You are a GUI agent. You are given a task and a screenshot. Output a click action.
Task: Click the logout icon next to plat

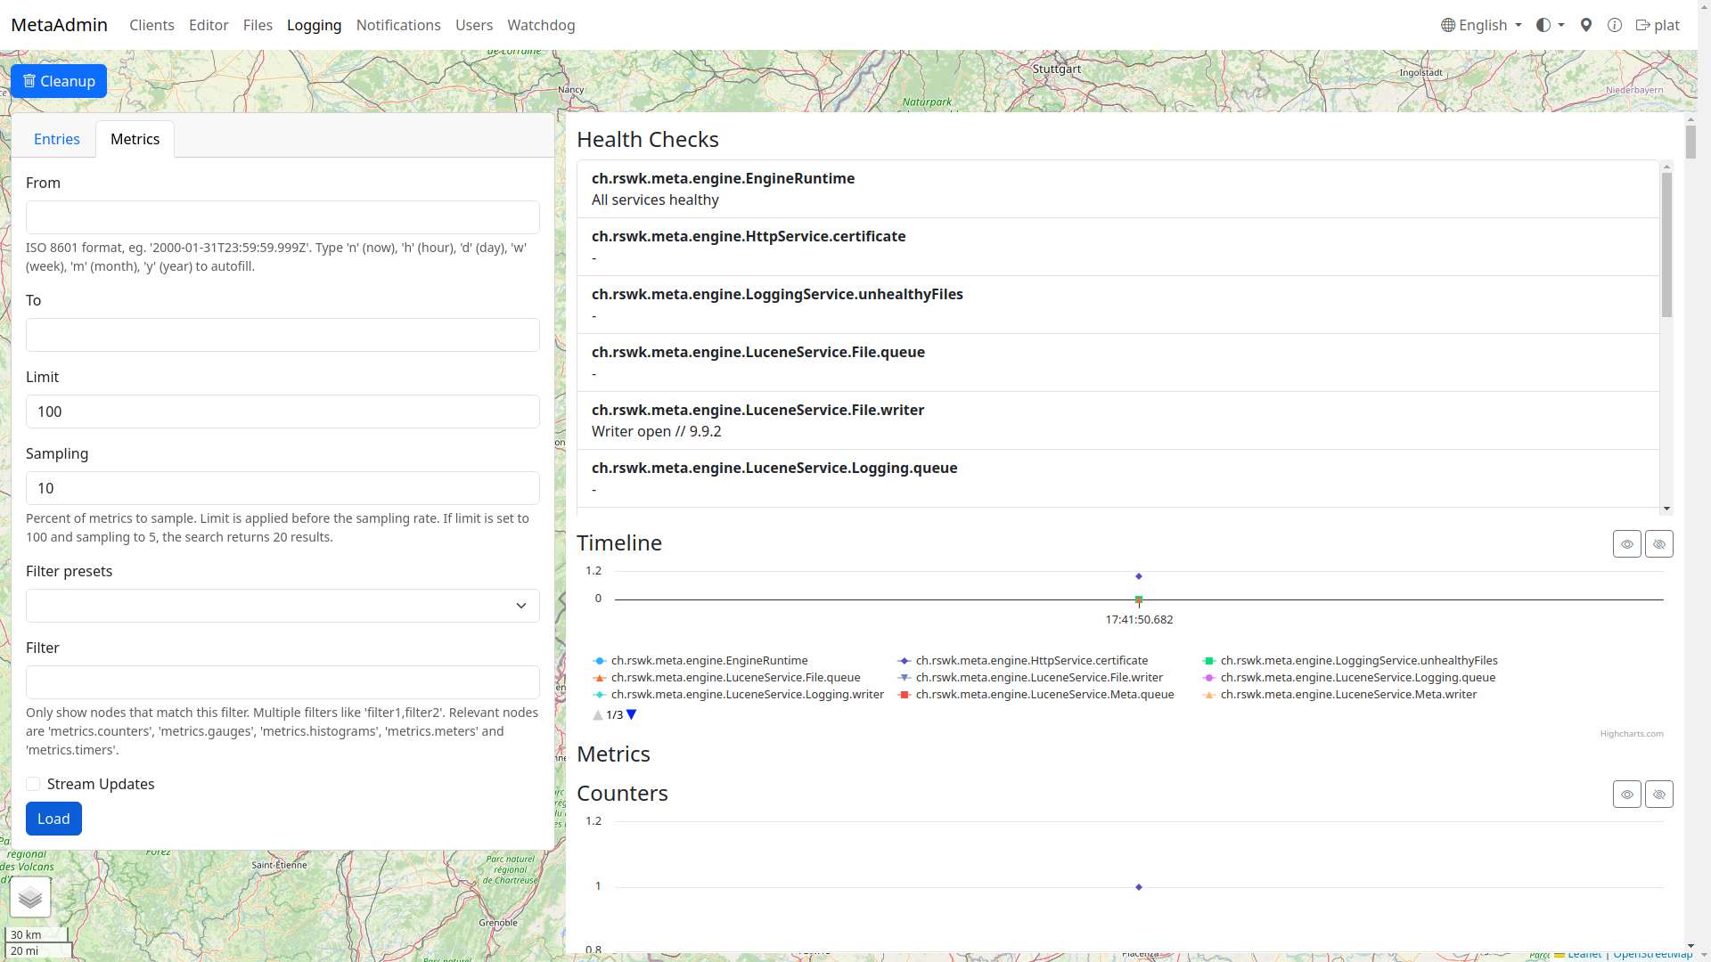[x=1641, y=25]
